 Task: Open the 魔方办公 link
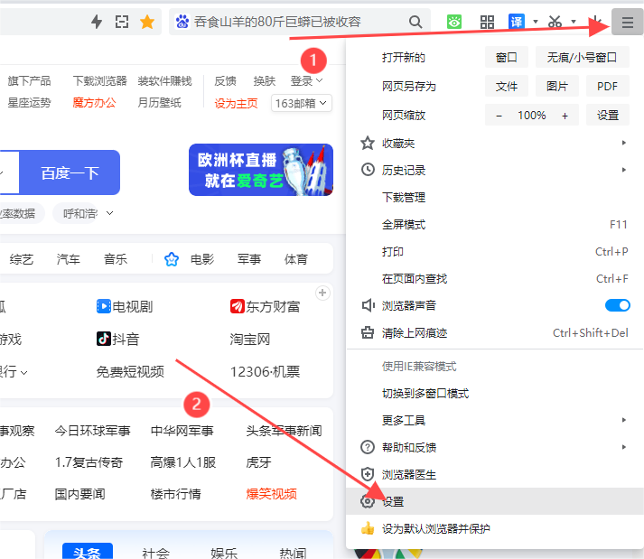[94, 103]
